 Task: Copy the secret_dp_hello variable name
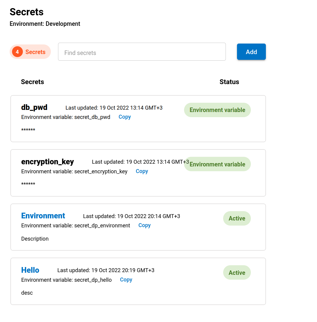coord(126,280)
